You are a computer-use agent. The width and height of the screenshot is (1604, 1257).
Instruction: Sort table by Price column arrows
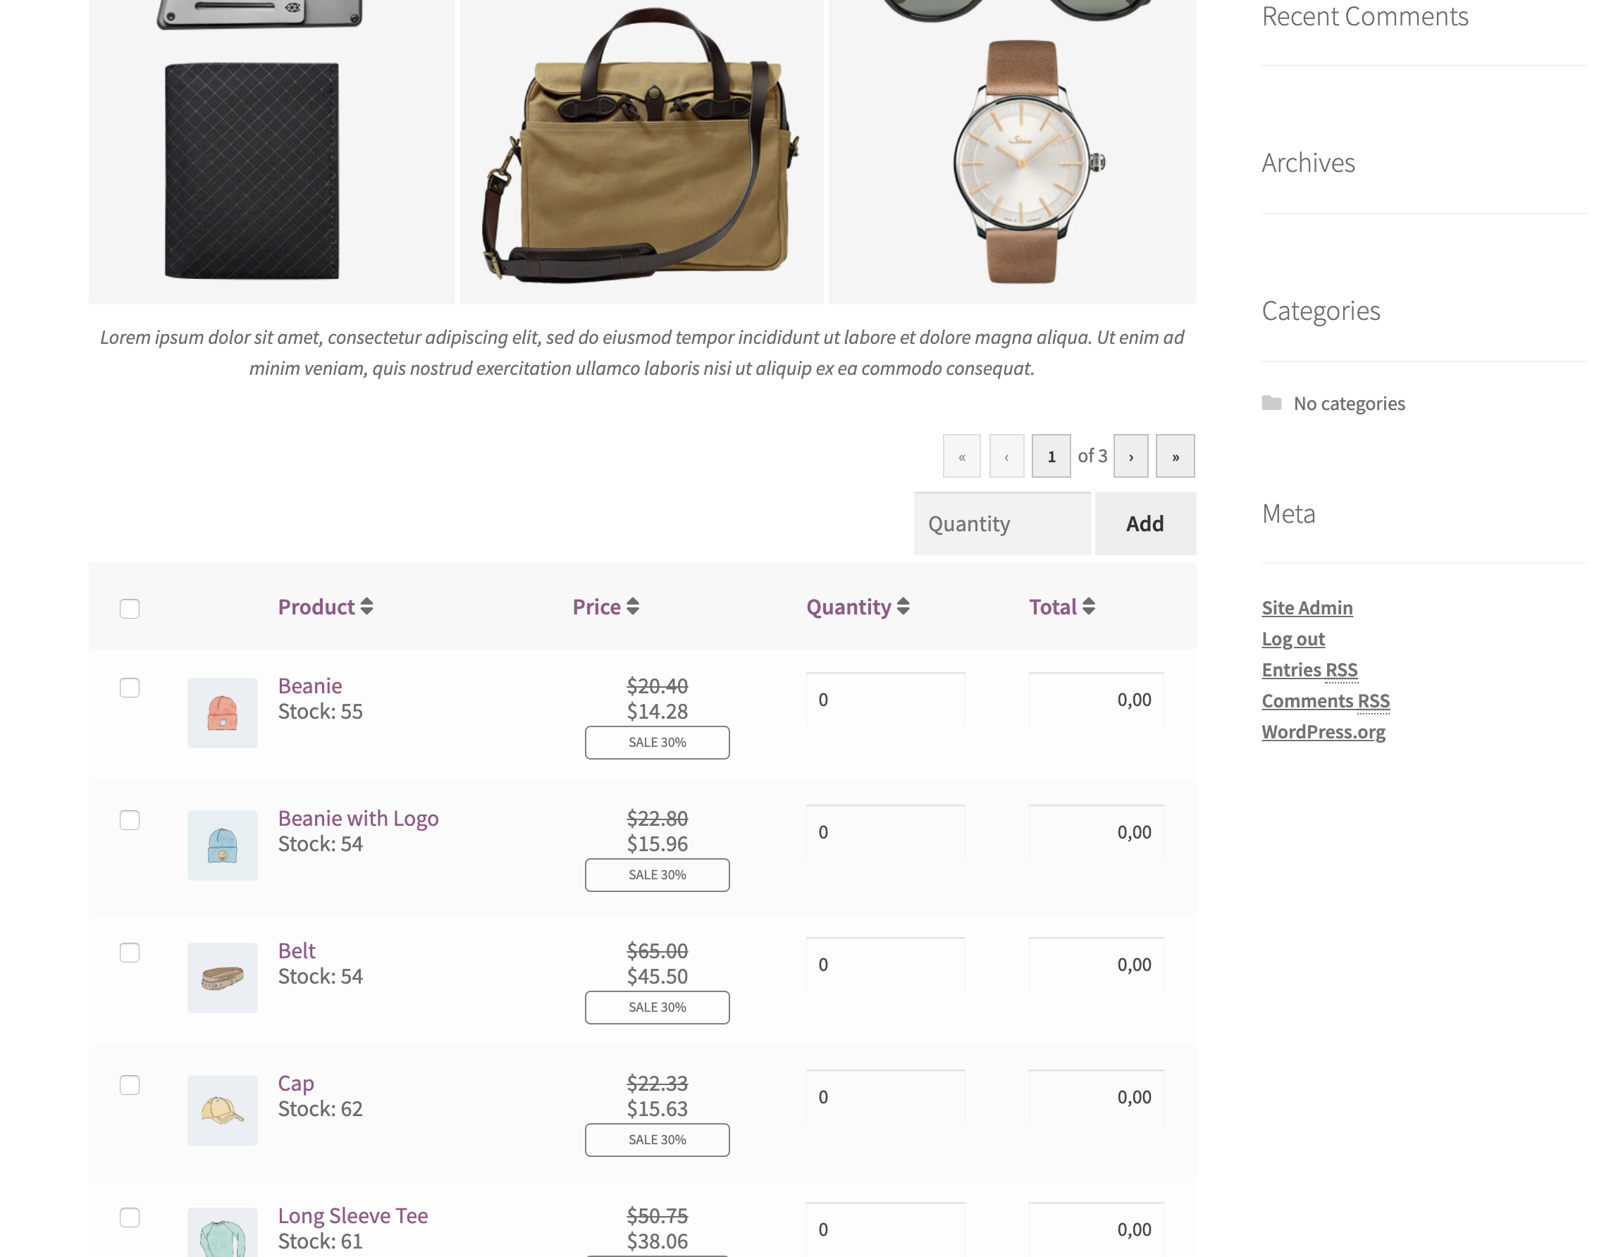tap(632, 607)
